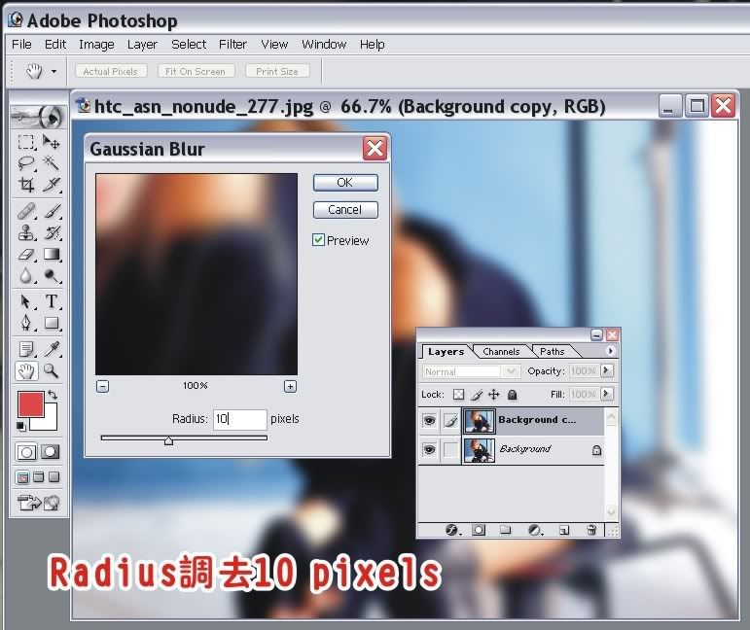Viewport: 750px width, 630px height.
Task: Click OK in Gaussian Blur dialog
Action: pyautogui.click(x=345, y=183)
